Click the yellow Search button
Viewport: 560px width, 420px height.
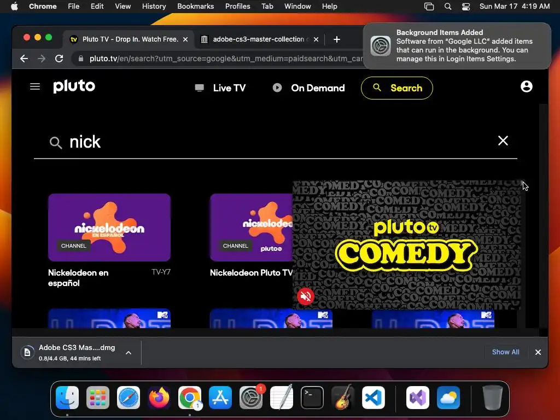coord(397,88)
